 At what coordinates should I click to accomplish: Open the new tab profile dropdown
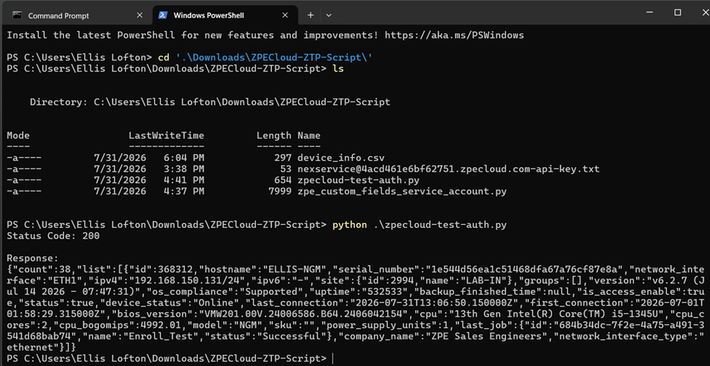[330, 15]
